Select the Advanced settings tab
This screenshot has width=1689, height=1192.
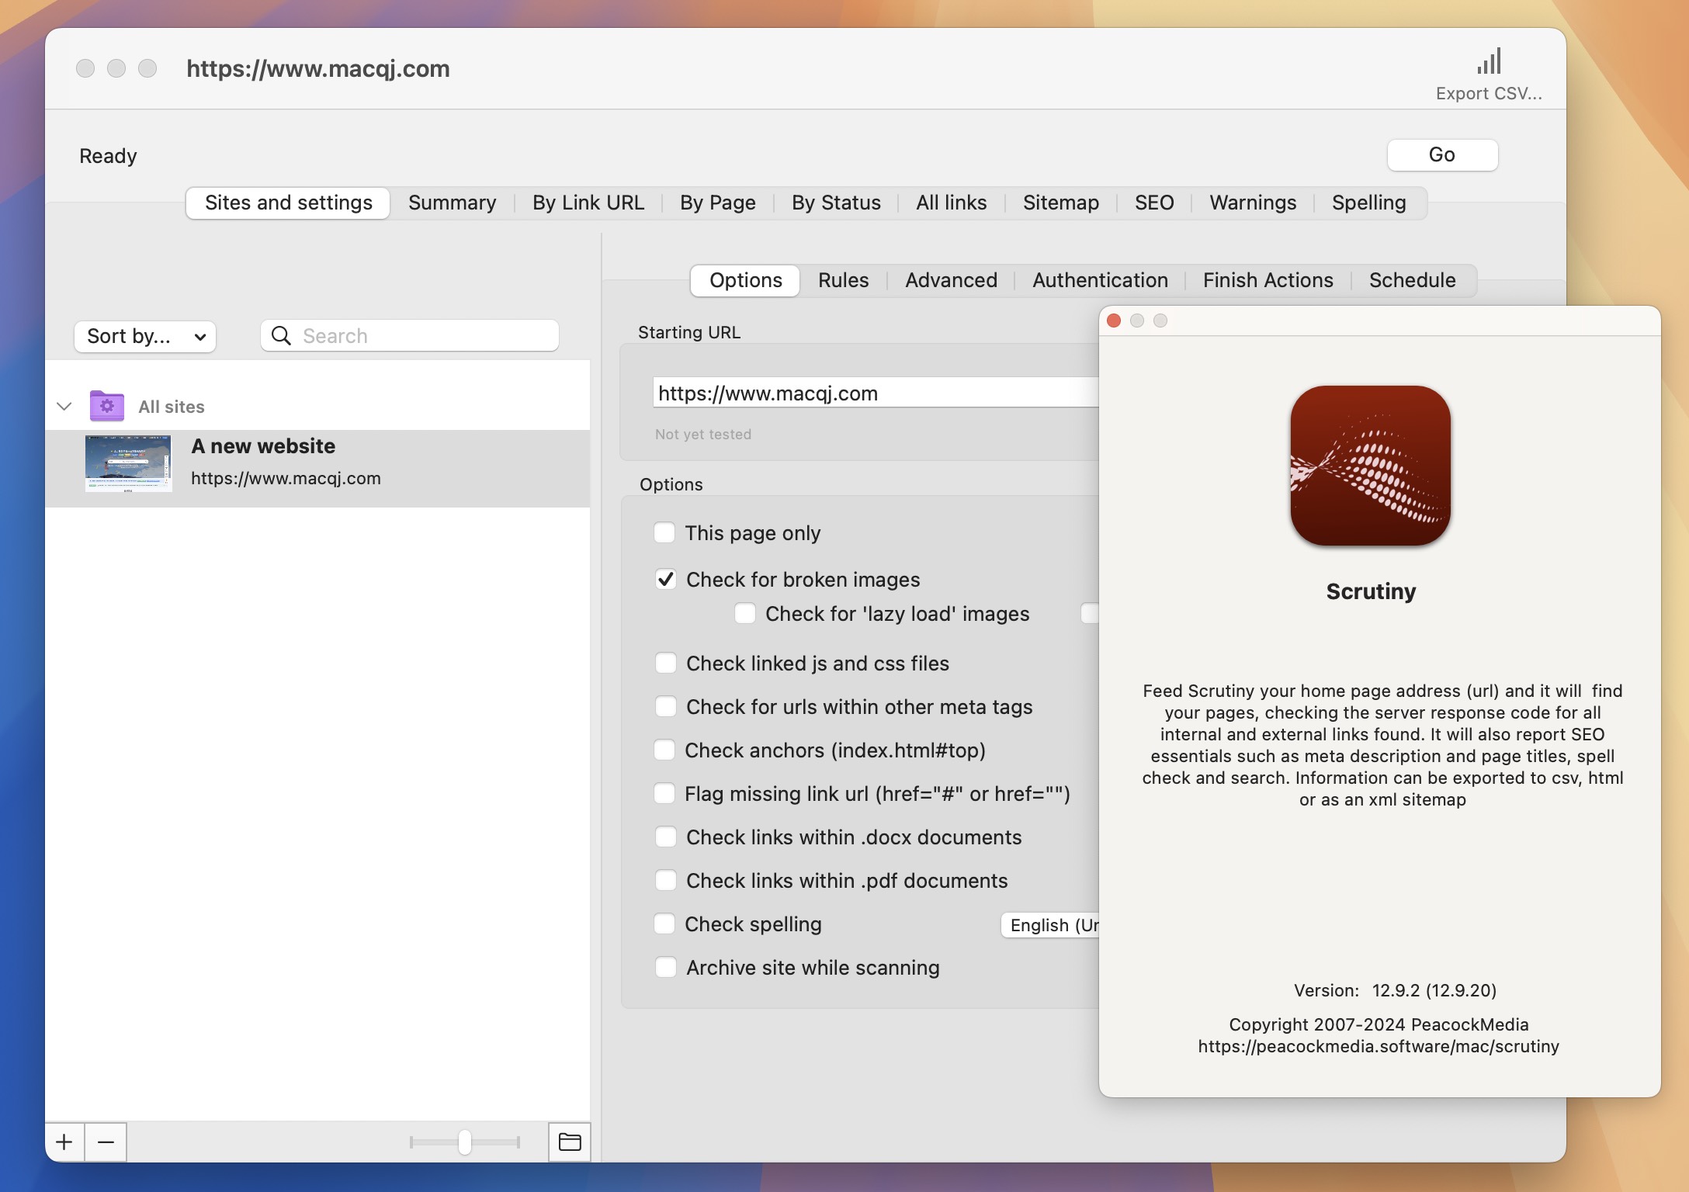click(951, 280)
